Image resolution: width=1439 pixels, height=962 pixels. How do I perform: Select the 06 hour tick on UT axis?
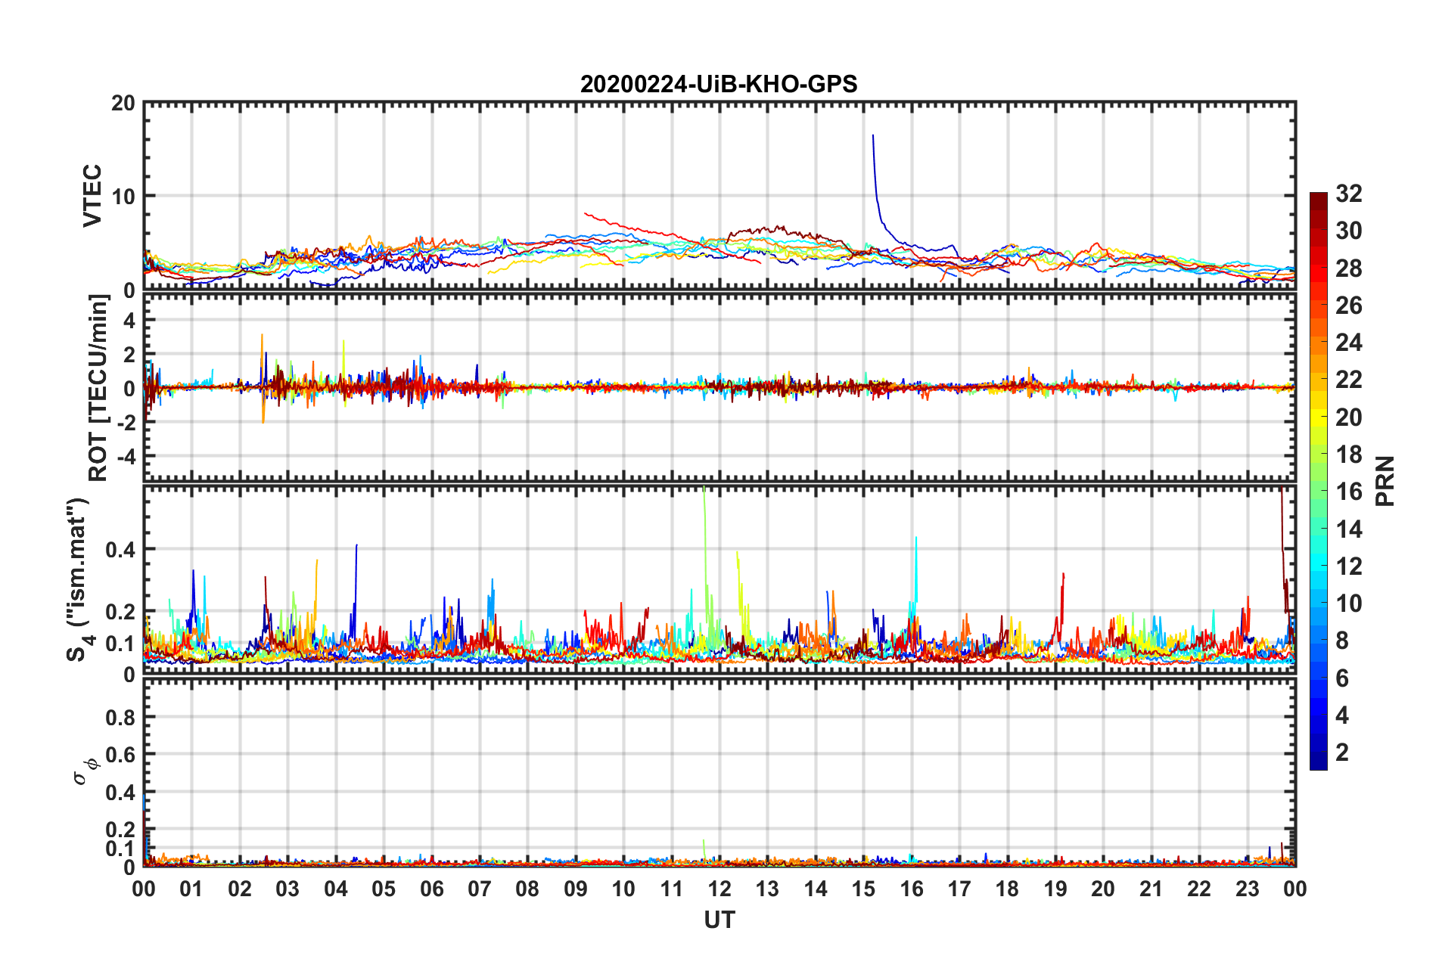click(x=431, y=889)
